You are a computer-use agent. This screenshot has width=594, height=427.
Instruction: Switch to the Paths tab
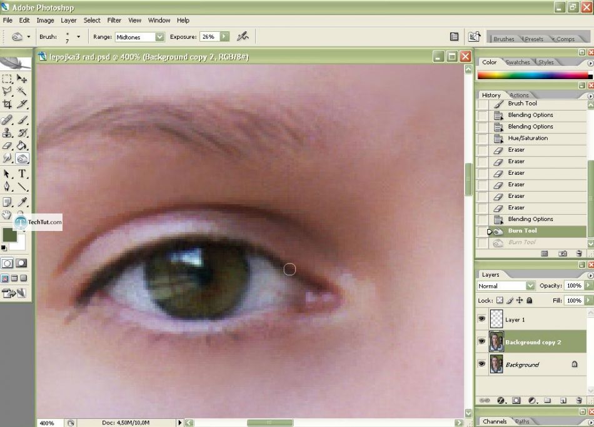pyautogui.click(x=522, y=421)
